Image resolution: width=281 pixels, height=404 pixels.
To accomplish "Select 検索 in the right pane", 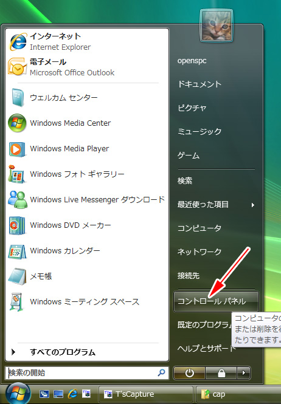I will point(185,180).
